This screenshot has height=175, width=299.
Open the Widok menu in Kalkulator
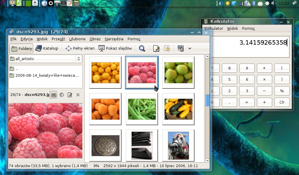tap(232, 29)
